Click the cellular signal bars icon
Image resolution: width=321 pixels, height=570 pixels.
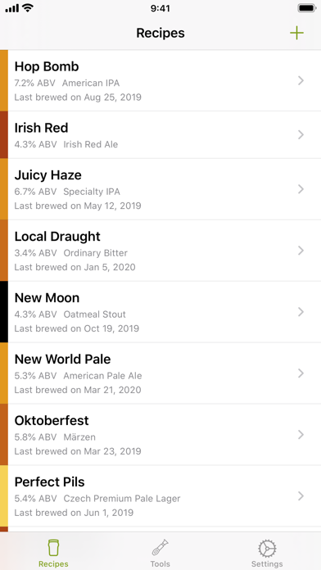[12, 8]
